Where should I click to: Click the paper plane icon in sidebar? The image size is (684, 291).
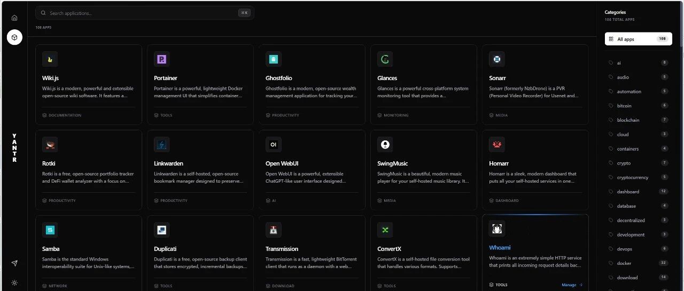pos(14,263)
